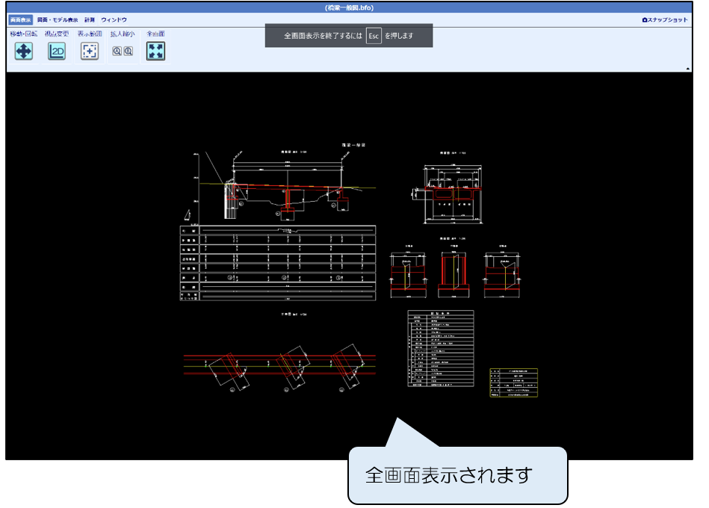Collapse the ribbon using the small arrow
709x508 pixels.
point(687,69)
